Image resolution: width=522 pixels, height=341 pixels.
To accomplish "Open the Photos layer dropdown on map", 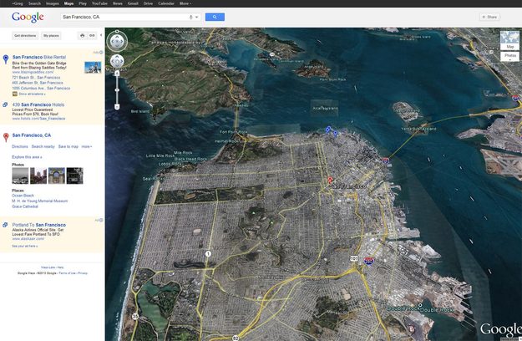I will [x=509, y=56].
